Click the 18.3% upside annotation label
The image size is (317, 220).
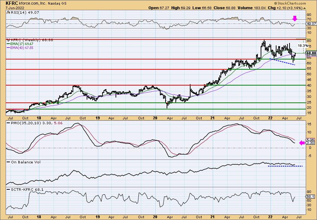pyautogui.click(x=302, y=45)
